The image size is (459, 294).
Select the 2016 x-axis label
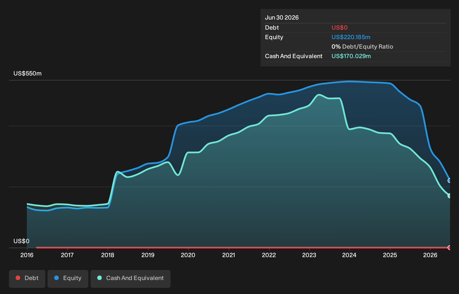coord(27,255)
